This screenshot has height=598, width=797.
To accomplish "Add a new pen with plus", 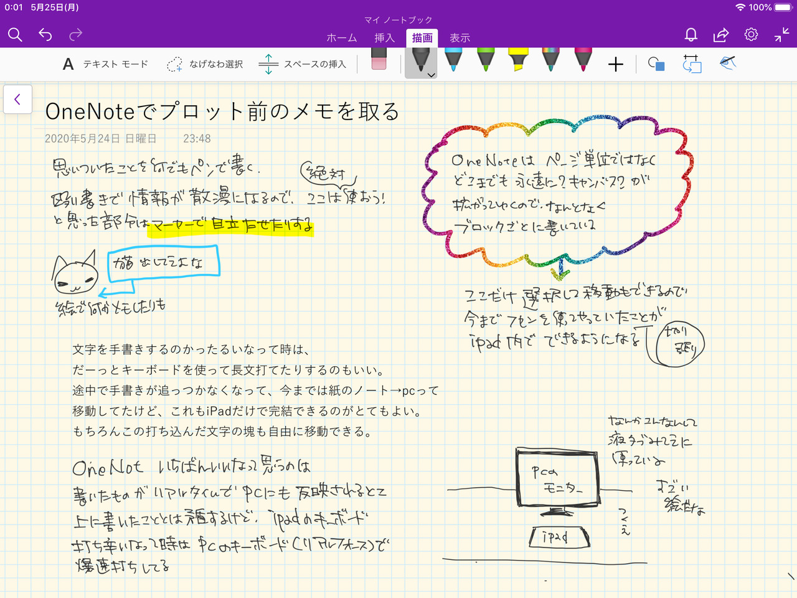I will click(x=616, y=64).
